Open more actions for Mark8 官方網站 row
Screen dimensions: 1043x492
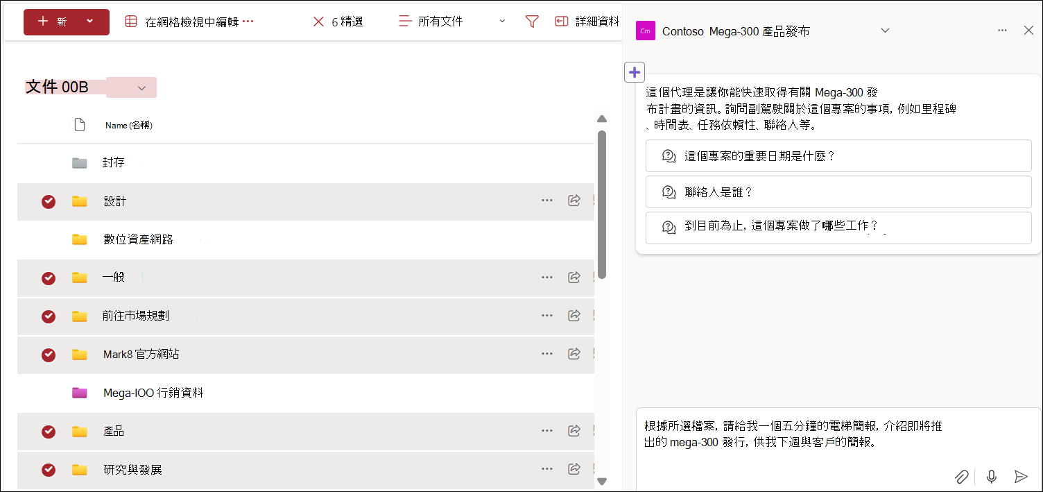(547, 354)
